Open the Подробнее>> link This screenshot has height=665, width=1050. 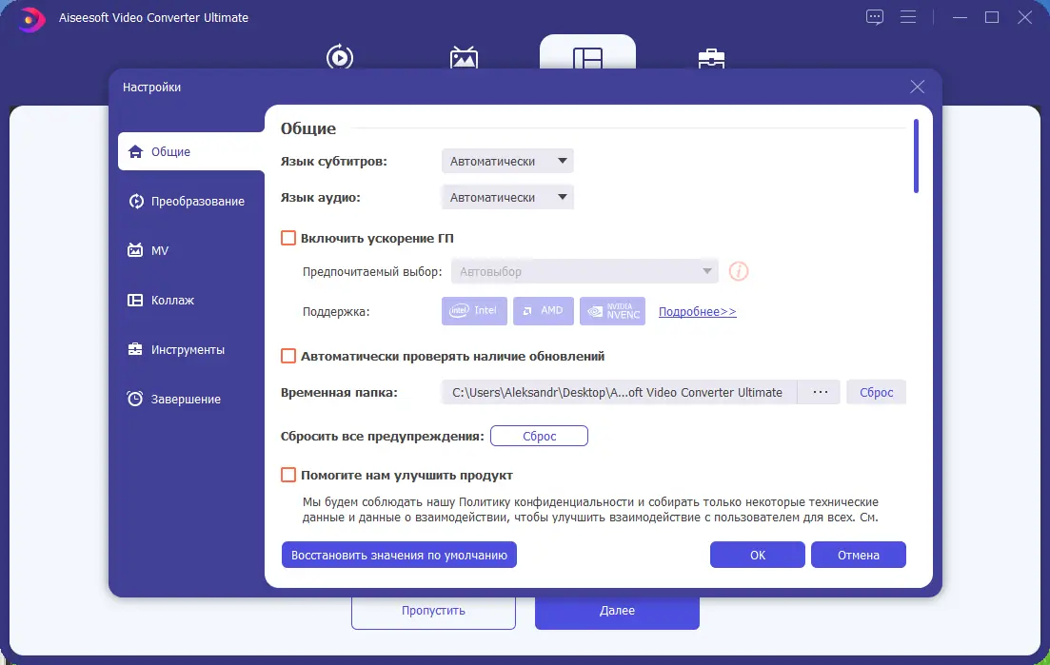coord(697,312)
